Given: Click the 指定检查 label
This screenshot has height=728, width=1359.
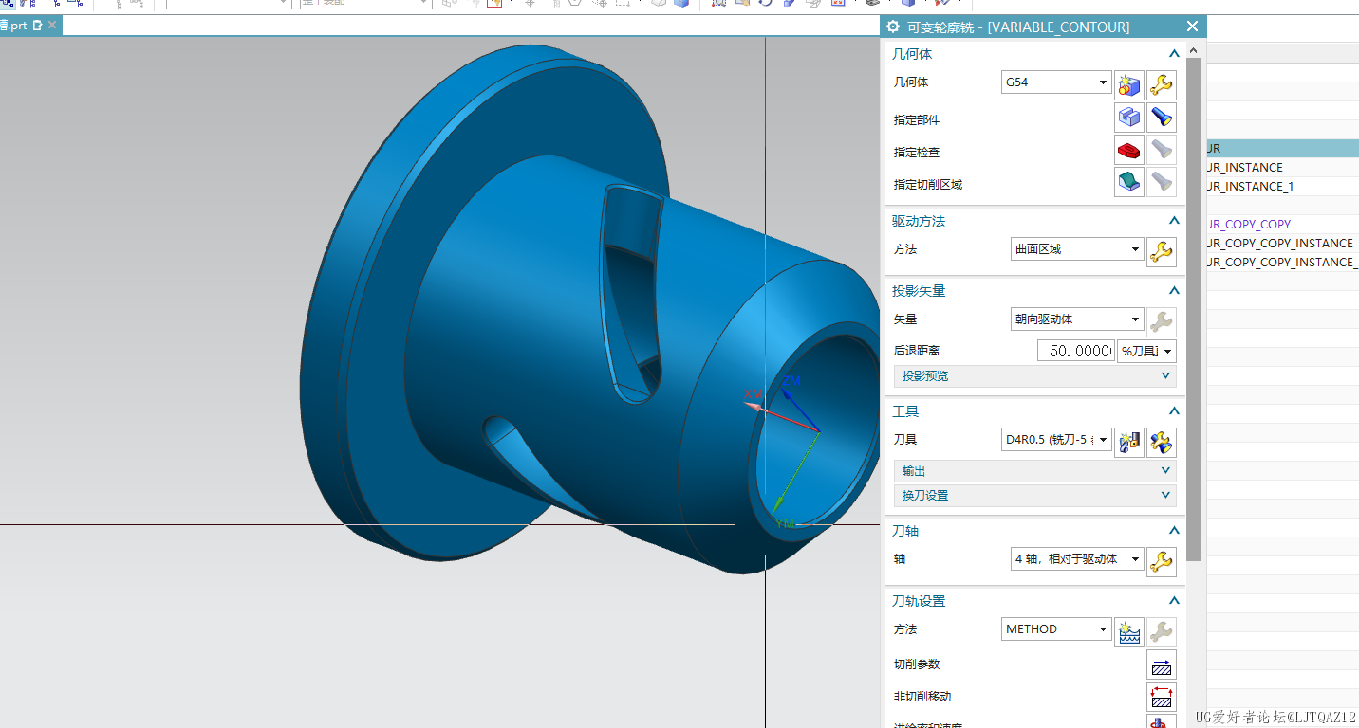Looking at the screenshot, I should [x=917, y=153].
